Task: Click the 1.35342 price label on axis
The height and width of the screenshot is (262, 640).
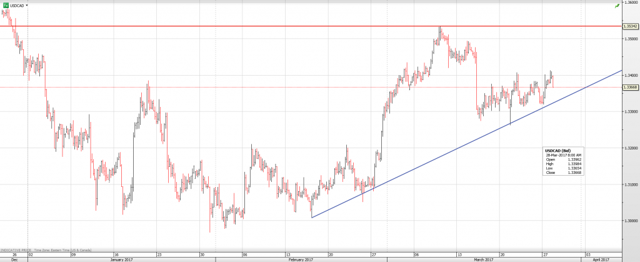Action: [x=630, y=26]
